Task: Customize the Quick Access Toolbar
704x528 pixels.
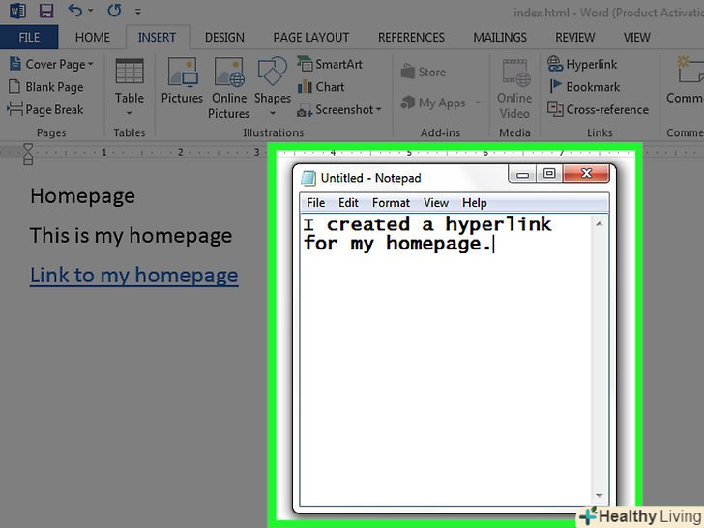Action: 138,12
